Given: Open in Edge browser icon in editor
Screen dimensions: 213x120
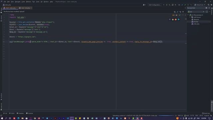Looking at the screenshot, I should (x=178, y=20).
